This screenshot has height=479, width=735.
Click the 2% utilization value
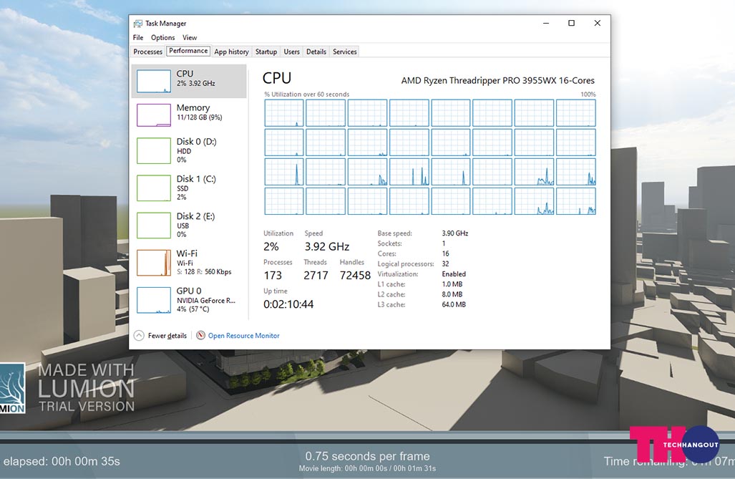point(271,246)
